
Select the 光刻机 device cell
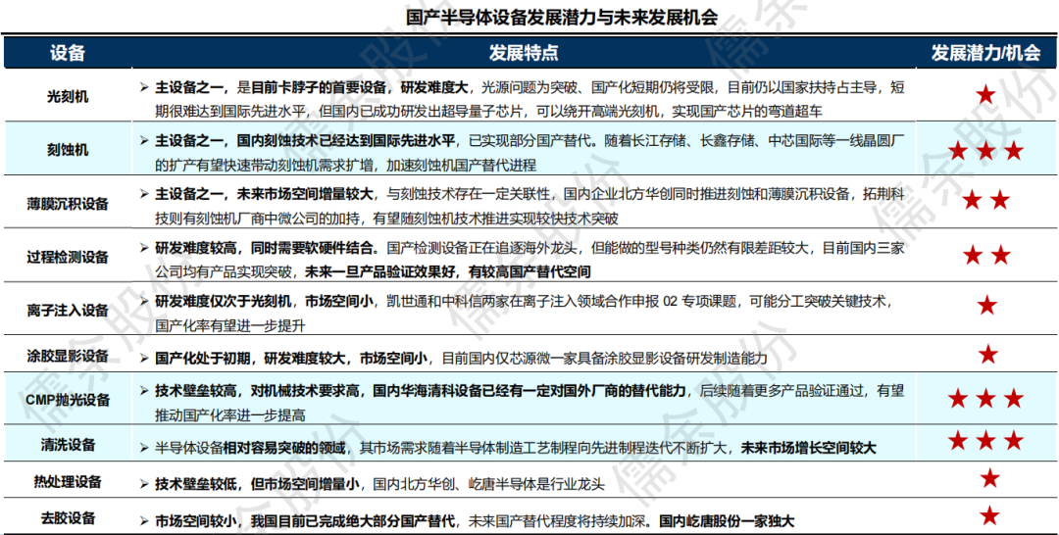(68, 97)
